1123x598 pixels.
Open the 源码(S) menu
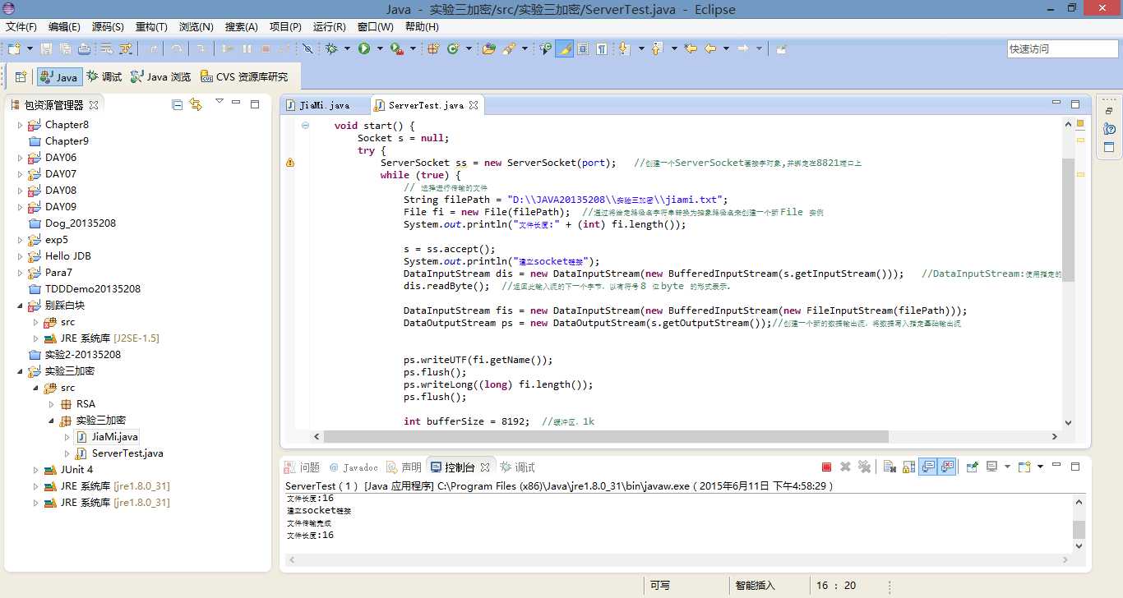point(108,26)
